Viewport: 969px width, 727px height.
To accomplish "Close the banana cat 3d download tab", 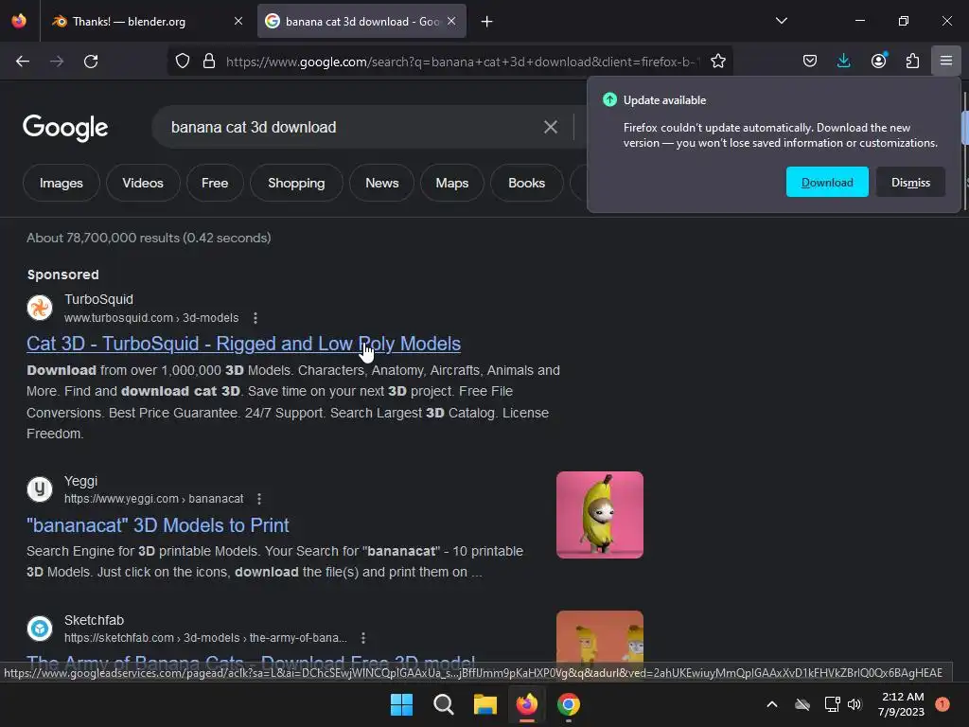I will point(451,21).
